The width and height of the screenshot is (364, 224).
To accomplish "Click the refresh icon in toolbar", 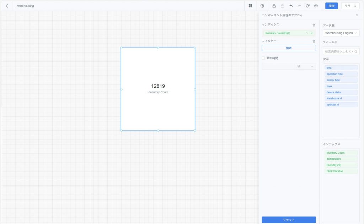I will pos(307,6).
